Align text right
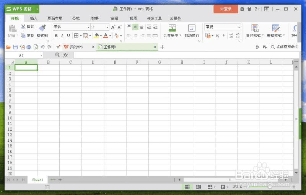 [142, 35]
